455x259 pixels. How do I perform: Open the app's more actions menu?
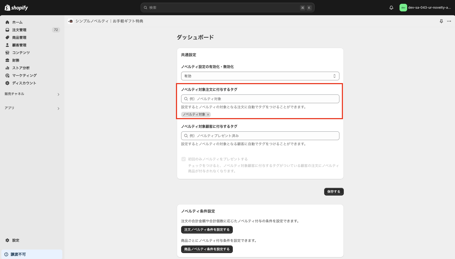pos(449,21)
